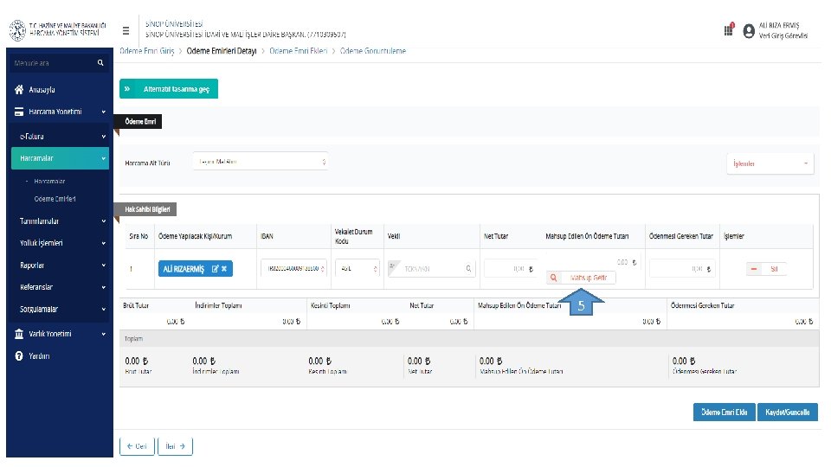The width and height of the screenshot is (831, 467).
Task: Click the Yardım question mark icon
Action: [x=19, y=355]
